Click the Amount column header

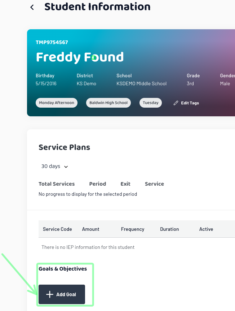(91, 229)
